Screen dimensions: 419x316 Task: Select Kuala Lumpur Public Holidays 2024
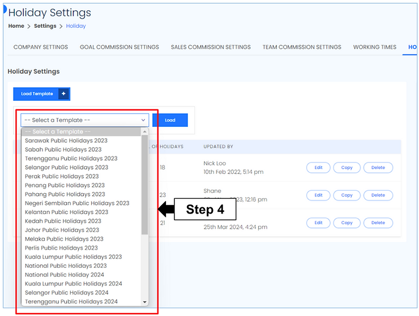tap(74, 284)
